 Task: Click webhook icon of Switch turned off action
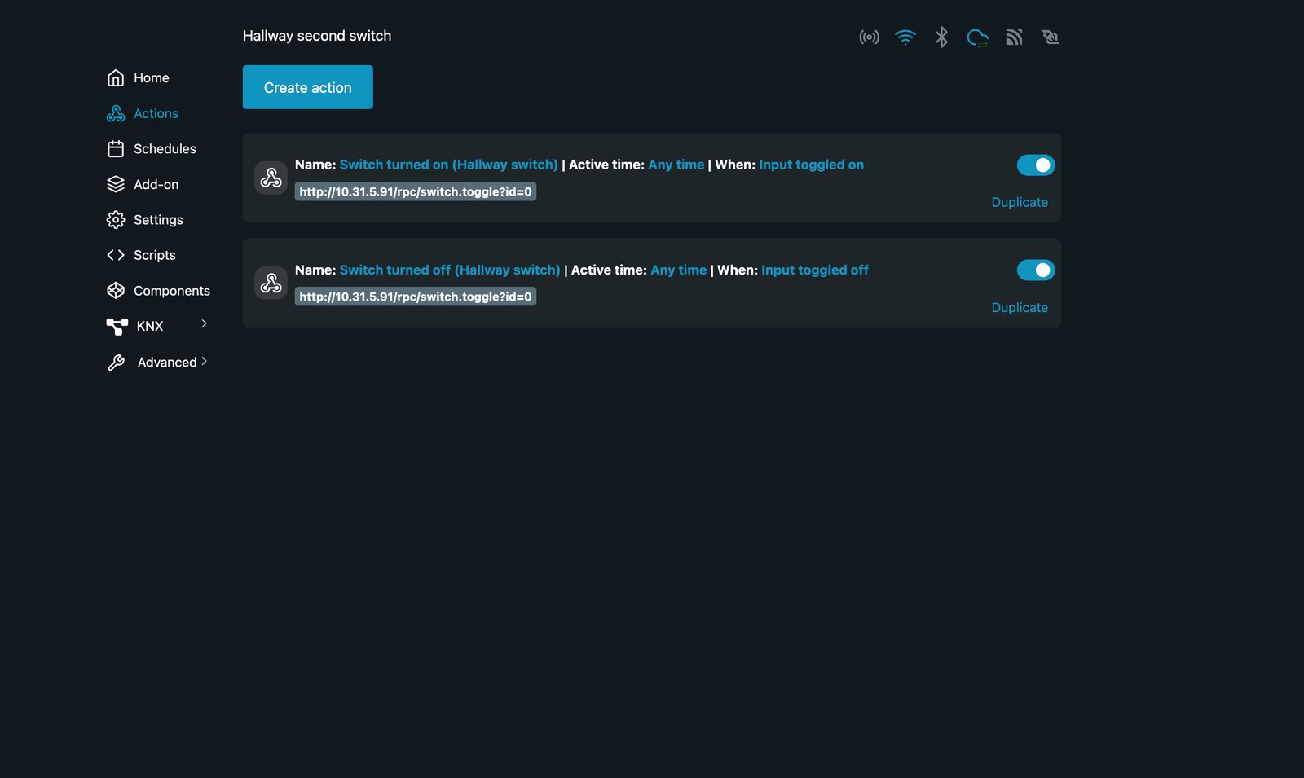click(x=271, y=283)
